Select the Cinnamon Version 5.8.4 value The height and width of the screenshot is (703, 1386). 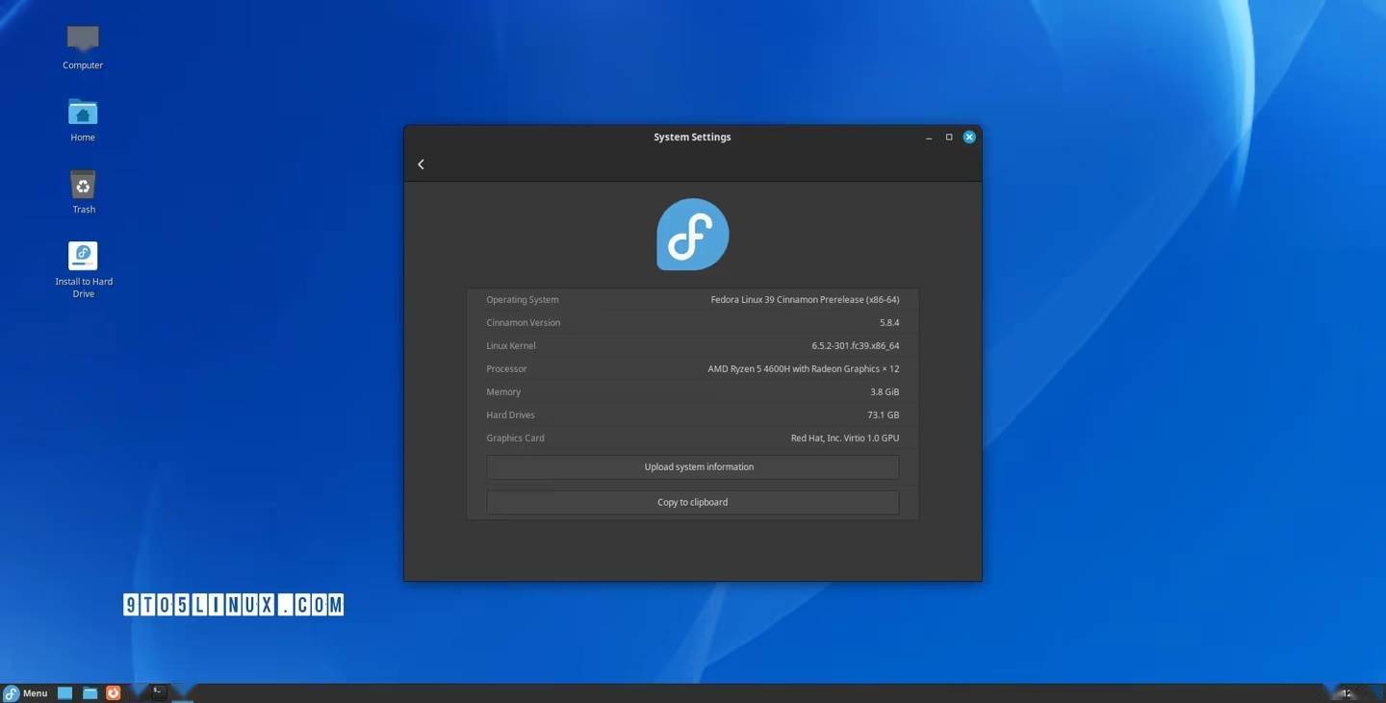click(x=889, y=323)
